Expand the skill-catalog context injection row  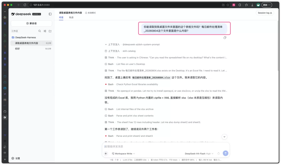pyautogui.click(x=120, y=51)
